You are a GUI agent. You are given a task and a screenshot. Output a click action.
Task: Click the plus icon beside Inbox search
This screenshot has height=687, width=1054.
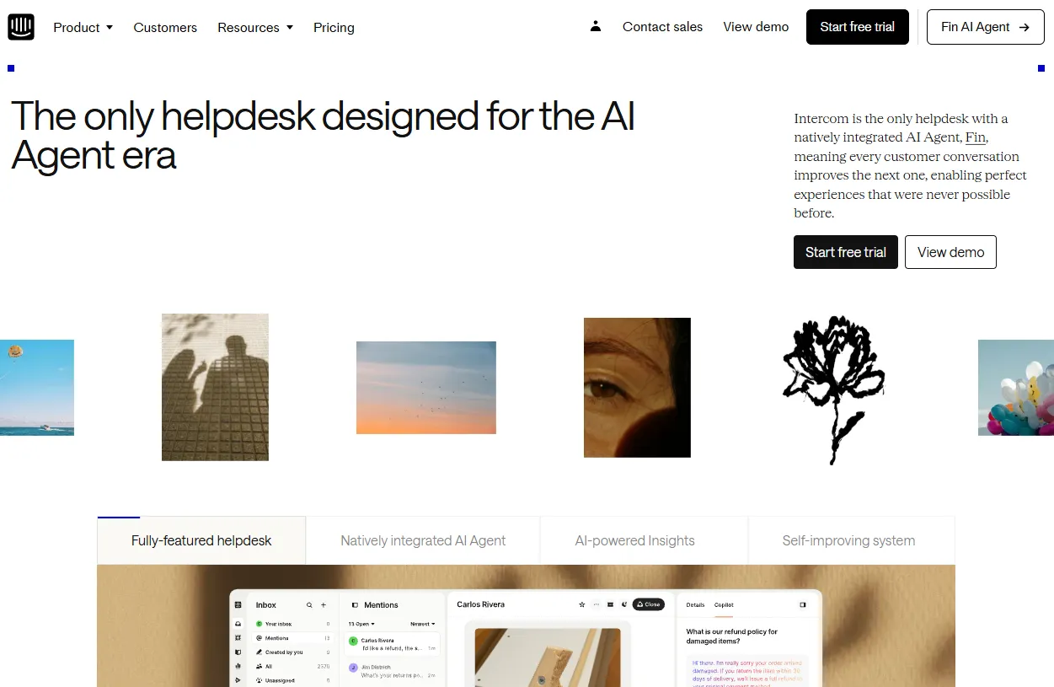324,605
